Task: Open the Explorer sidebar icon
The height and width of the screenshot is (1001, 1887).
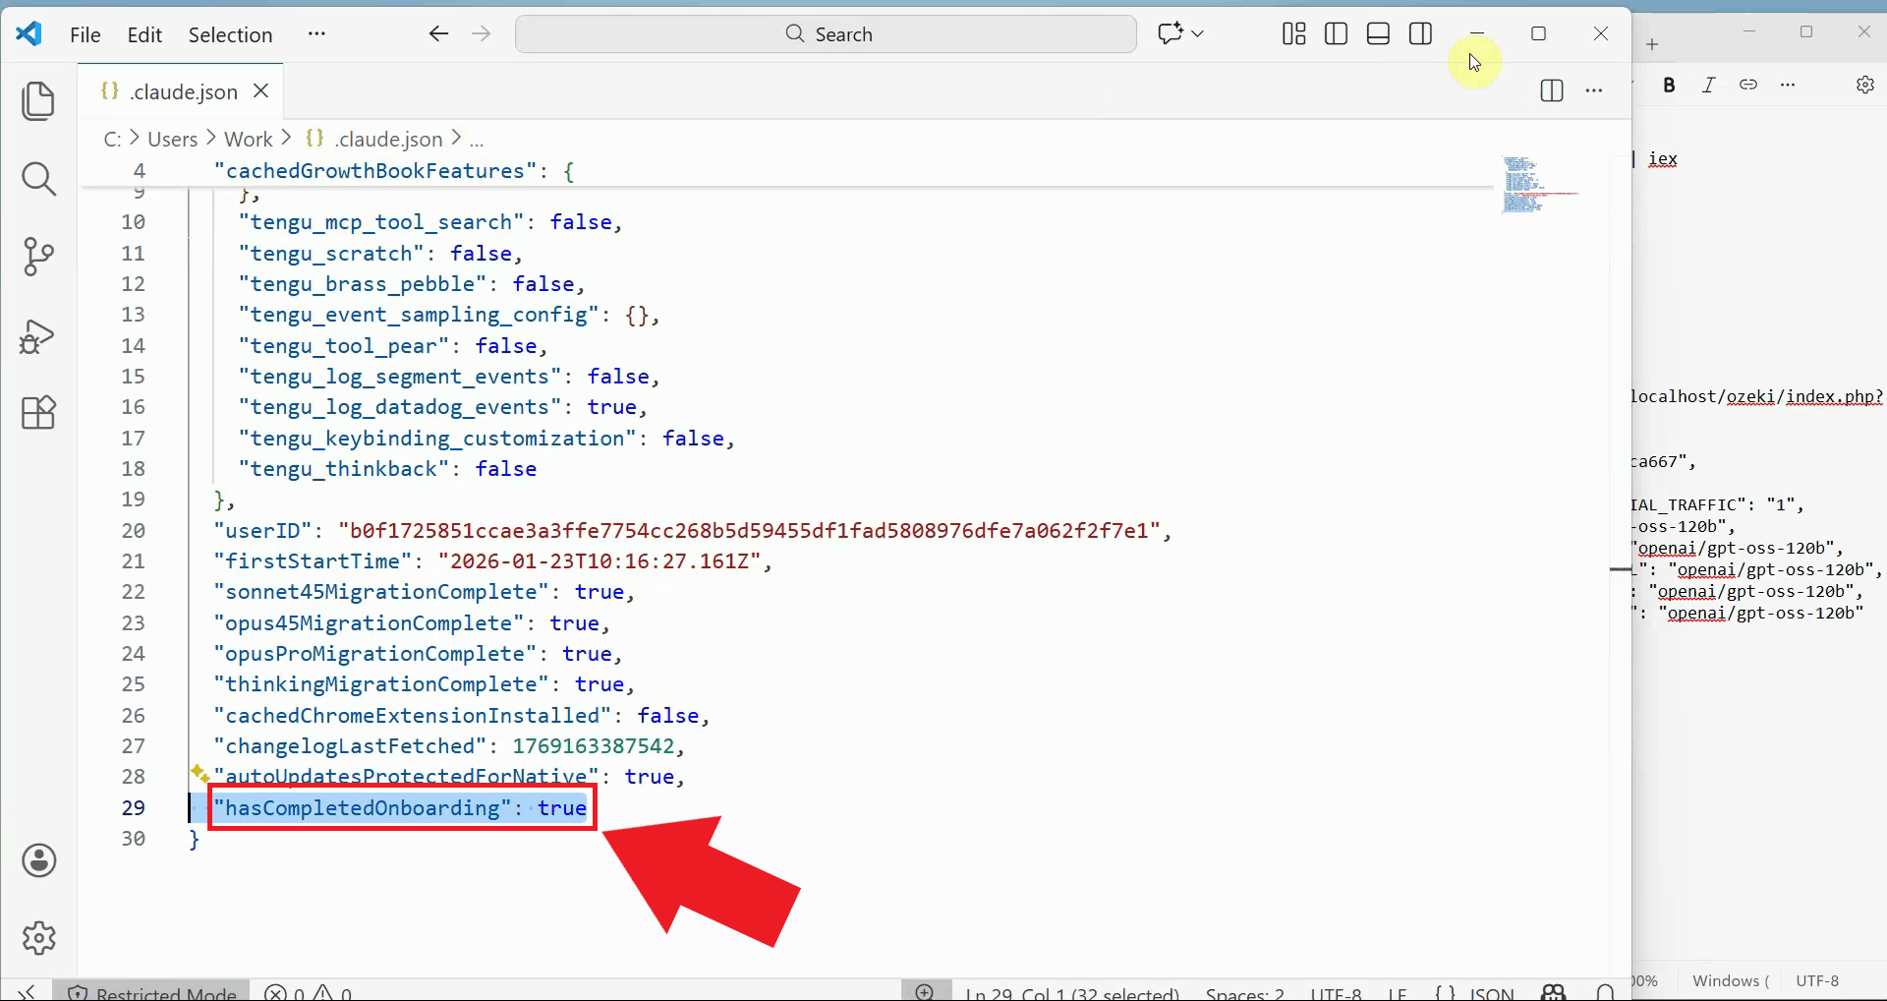Action: (38, 101)
